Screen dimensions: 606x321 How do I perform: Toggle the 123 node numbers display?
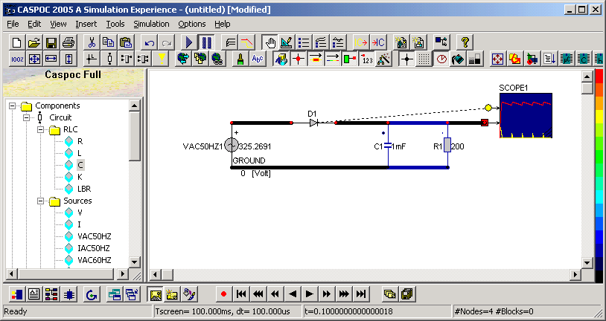[366, 59]
